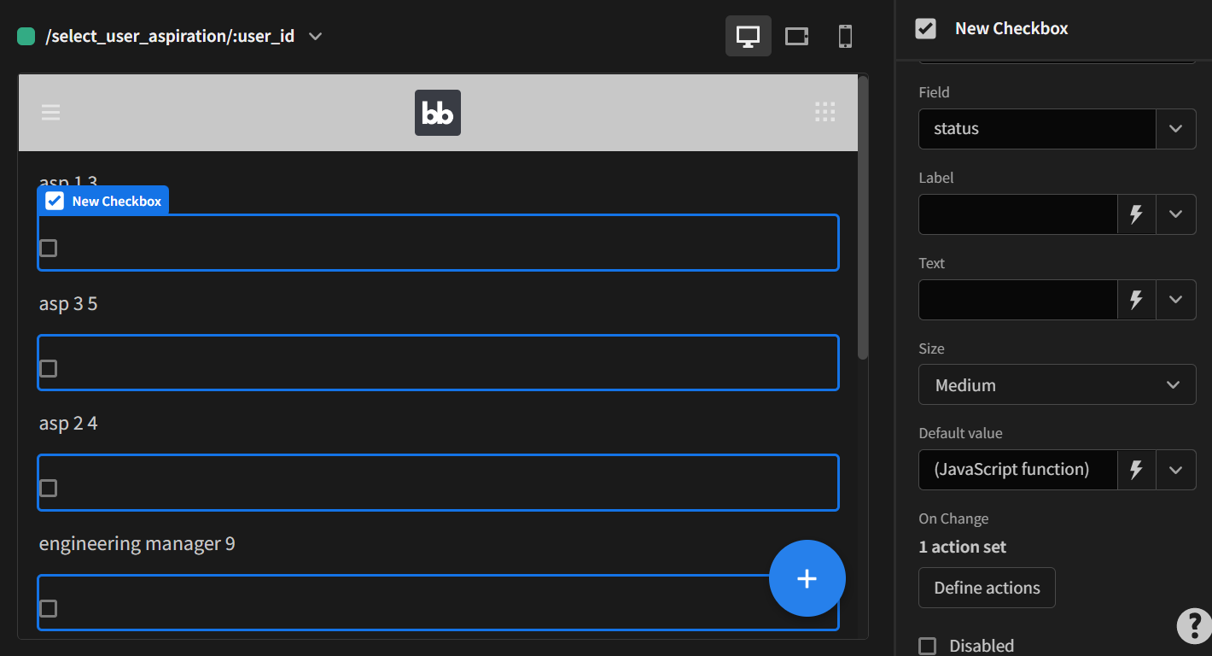1212x656 pixels.
Task: Open the hamburger navigation menu
Action: click(50, 112)
